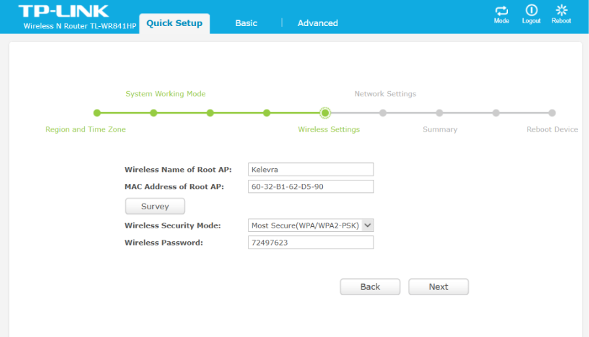Click the Network Settings step dot
589x337 pixels.
point(382,113)
